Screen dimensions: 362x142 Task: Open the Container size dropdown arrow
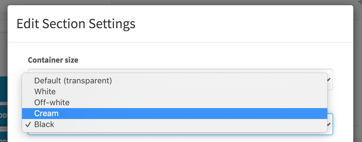point(329,80)
